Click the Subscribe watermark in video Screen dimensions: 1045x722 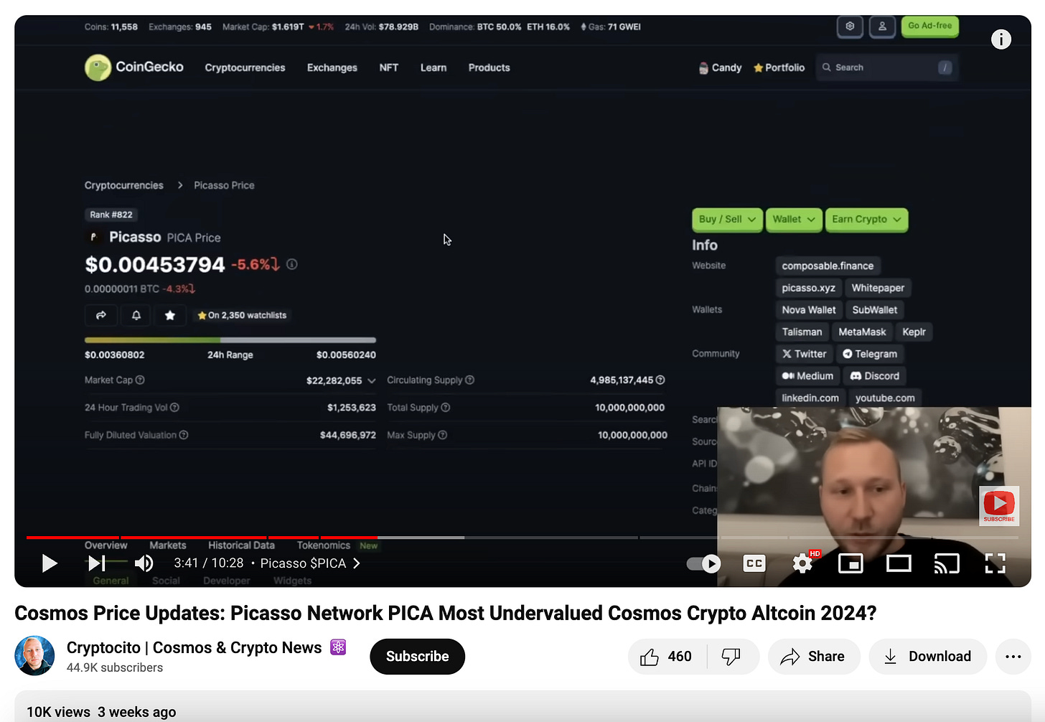point(999,505)
